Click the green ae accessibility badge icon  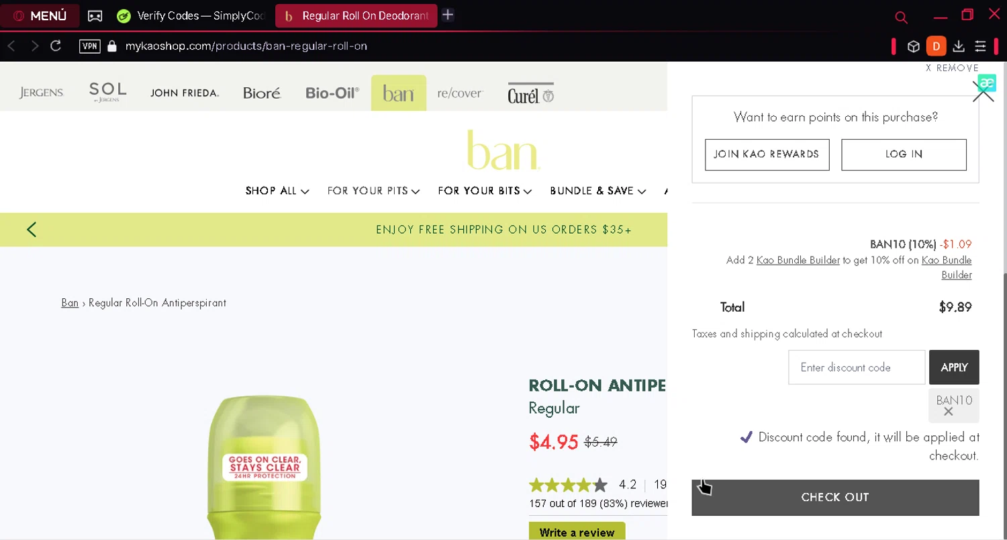click(987, 83)
